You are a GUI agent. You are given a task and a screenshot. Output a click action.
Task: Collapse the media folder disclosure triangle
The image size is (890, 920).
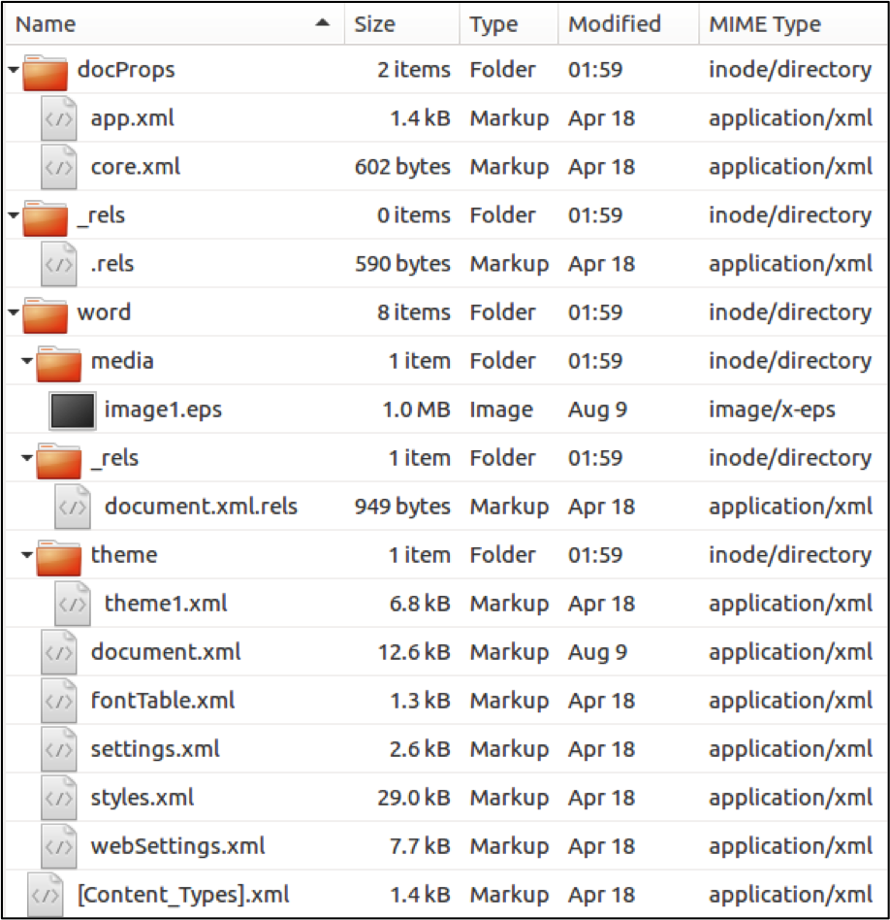[26, 361]
